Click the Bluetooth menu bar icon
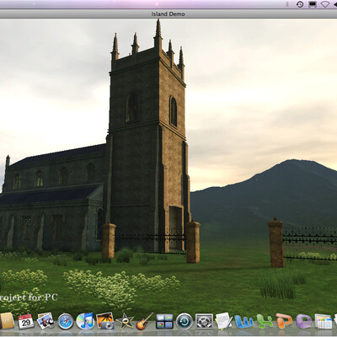337x337 pixels. pyautogui.click(x=287, y=4)
